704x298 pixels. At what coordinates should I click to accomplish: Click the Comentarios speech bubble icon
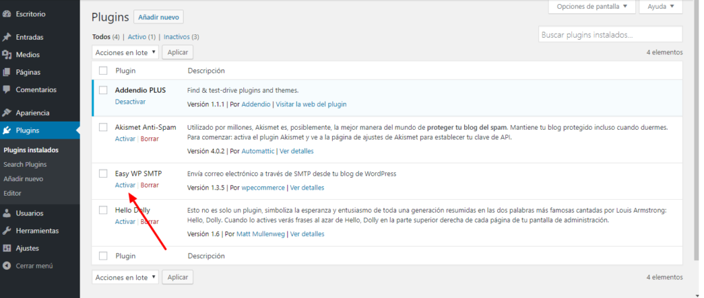[6, 90]
